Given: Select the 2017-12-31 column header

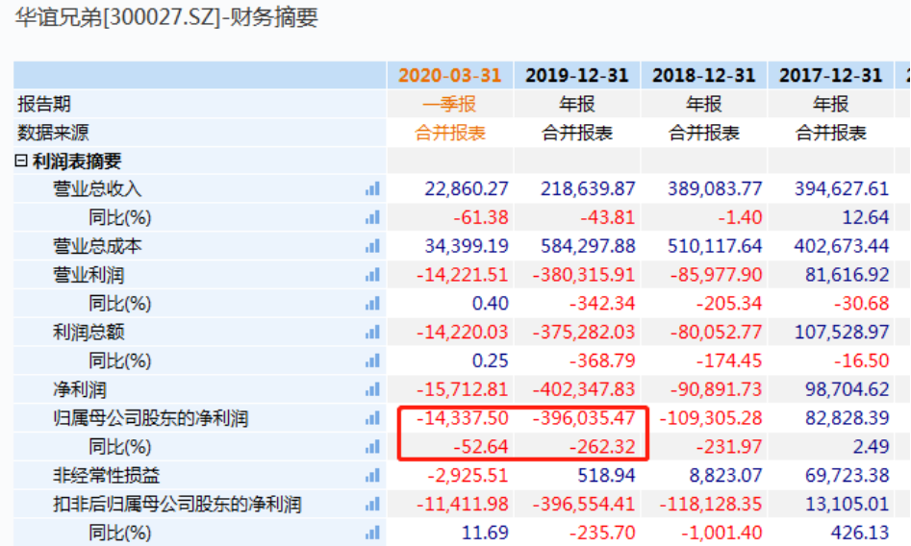Looking at the screenshot, I should click(831, 76).
